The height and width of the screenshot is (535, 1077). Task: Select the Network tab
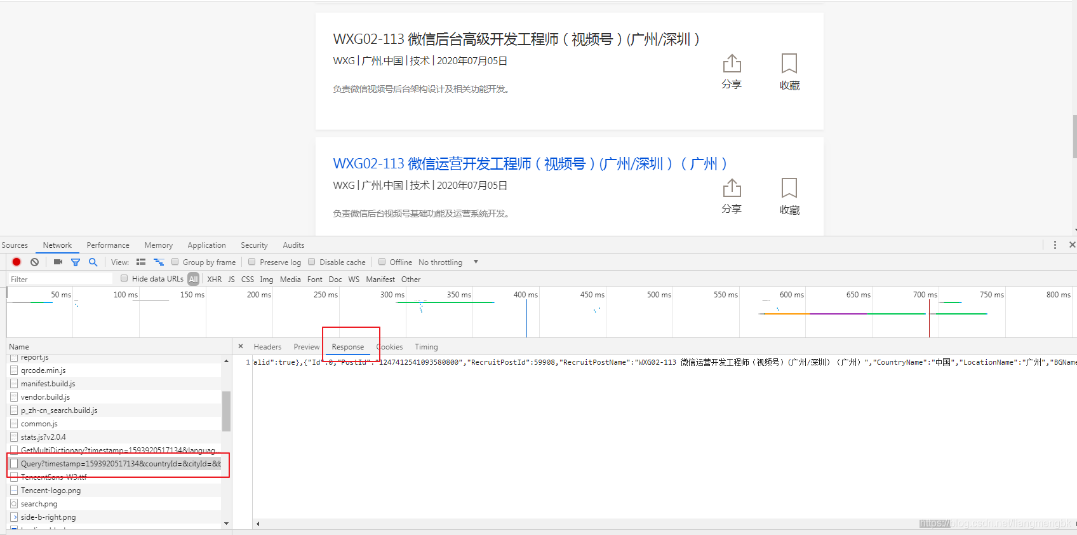(x=57, y=245)
